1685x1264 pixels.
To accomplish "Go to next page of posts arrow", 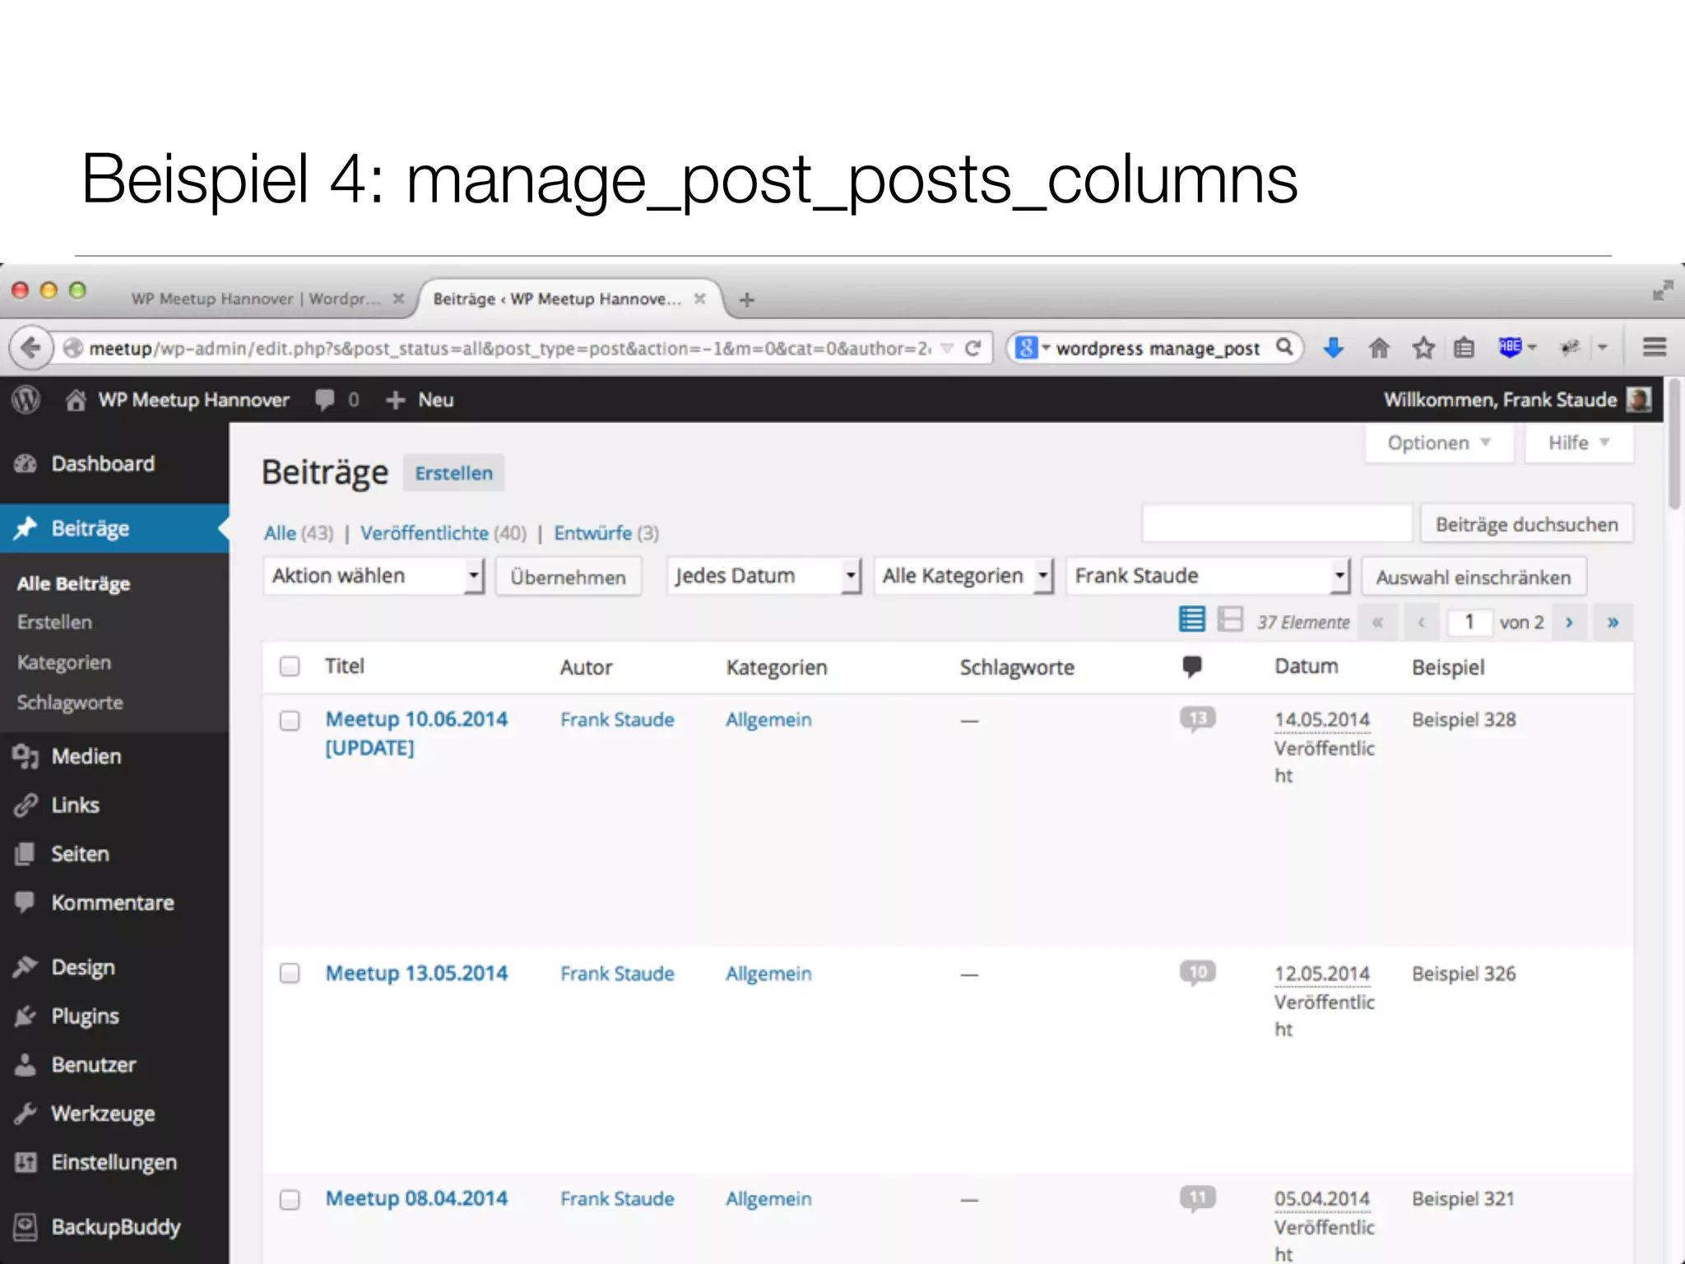I will tap(1569, 622).
